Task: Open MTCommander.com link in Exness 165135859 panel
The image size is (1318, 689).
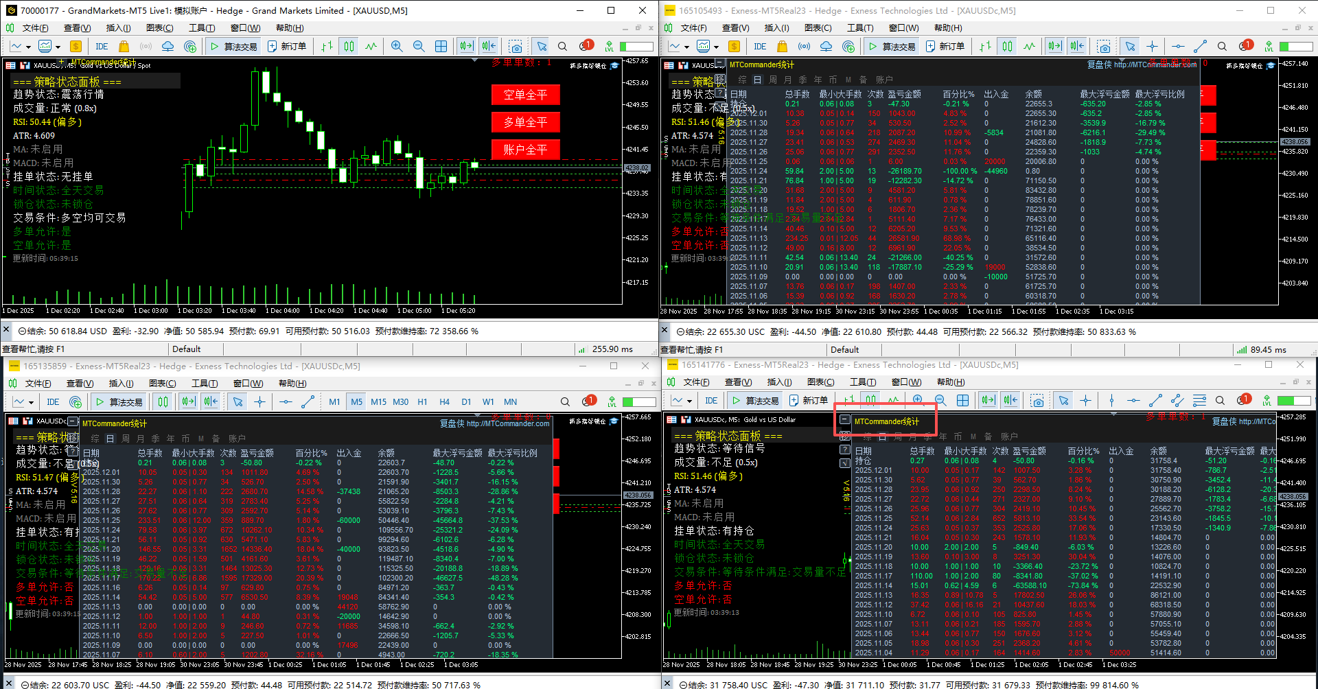Action: point(508,423)
